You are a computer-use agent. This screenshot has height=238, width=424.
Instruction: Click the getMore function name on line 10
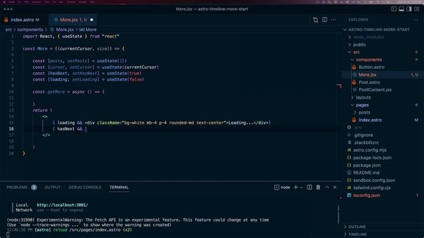click(x=56, y=92)
